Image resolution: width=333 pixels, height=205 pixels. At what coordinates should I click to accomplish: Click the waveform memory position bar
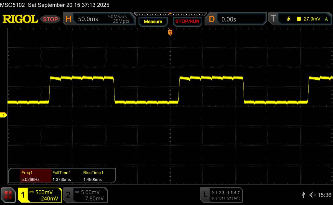click(x=170, y=14)
